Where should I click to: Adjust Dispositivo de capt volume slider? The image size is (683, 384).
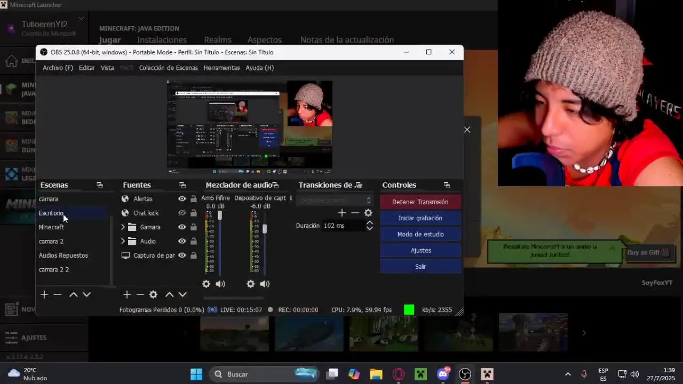(264, 228)
